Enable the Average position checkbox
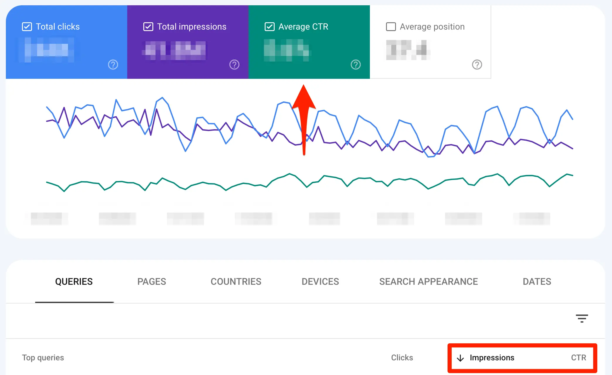Screen dimensions: 612x375 click(391, 27)
